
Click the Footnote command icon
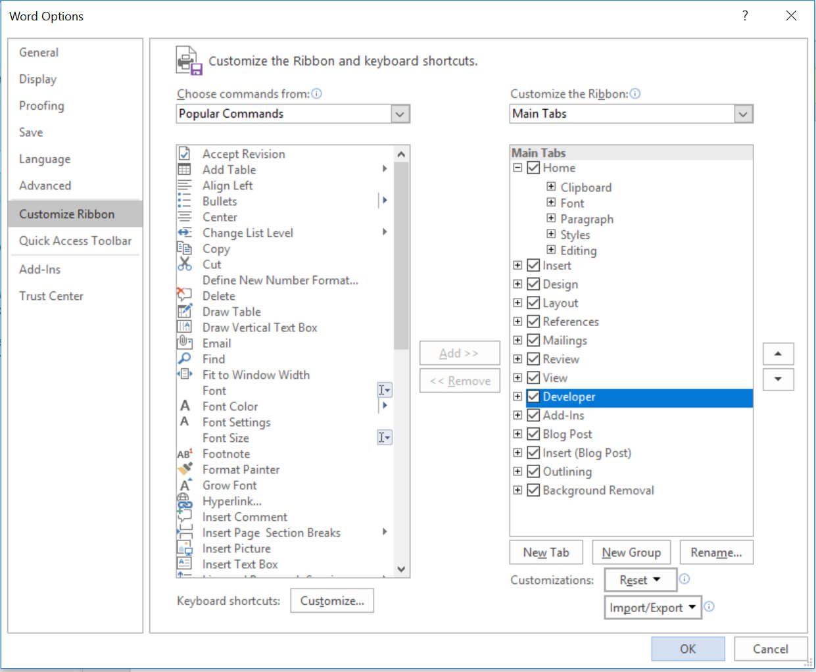pyautogui.click(x=184, y=454)
